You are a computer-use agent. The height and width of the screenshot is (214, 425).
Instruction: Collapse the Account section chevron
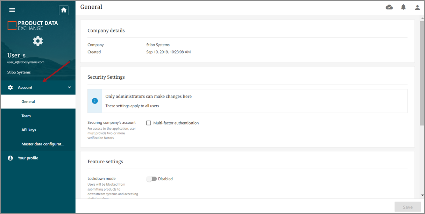tap(69, 87)
